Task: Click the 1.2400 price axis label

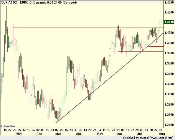Action: [x=169, y=125]
